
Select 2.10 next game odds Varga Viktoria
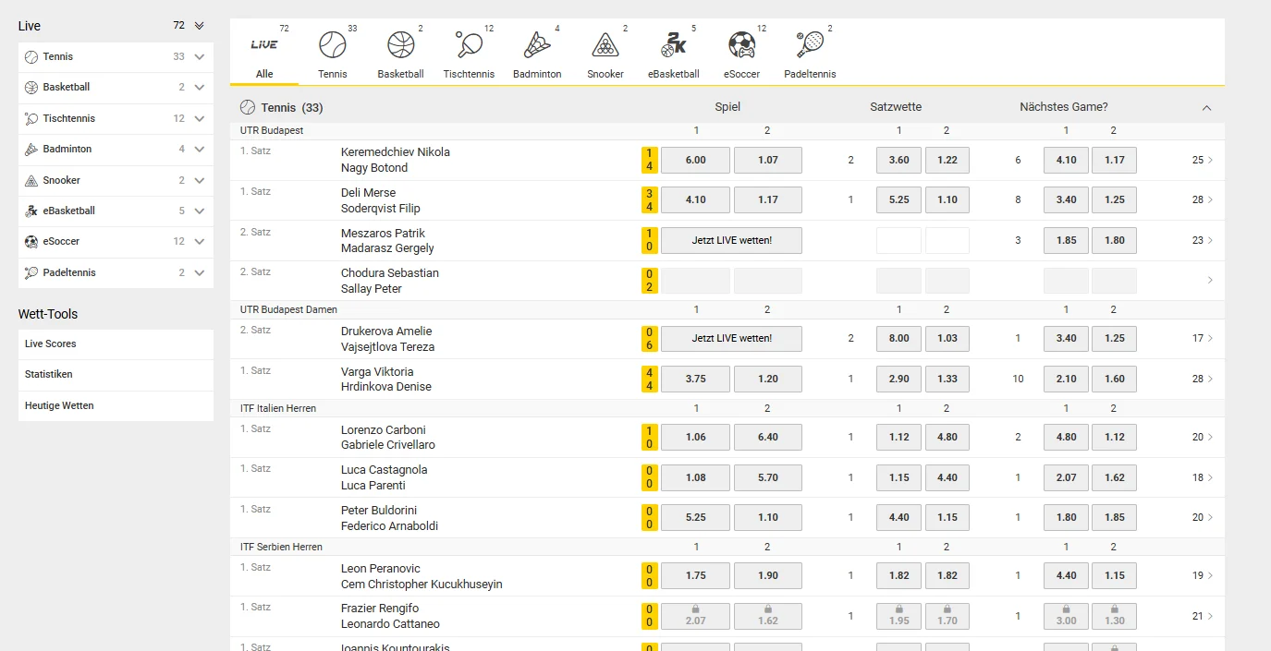tap(1066, 379)
